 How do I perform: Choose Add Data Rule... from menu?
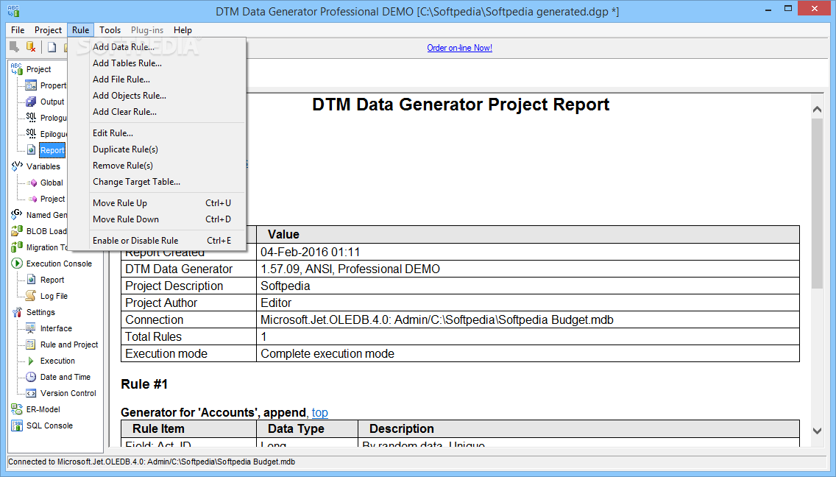[157, 47]
